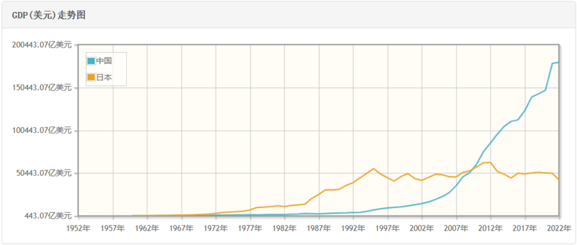Click Japan's line endpoint at 2022
577x245 pixels.
(x=559, y=179)
